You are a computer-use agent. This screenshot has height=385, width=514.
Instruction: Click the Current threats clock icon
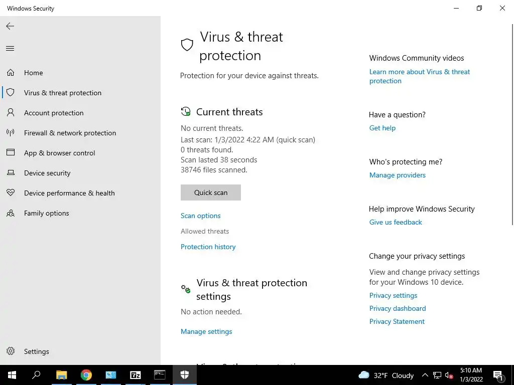coord(186,112)
